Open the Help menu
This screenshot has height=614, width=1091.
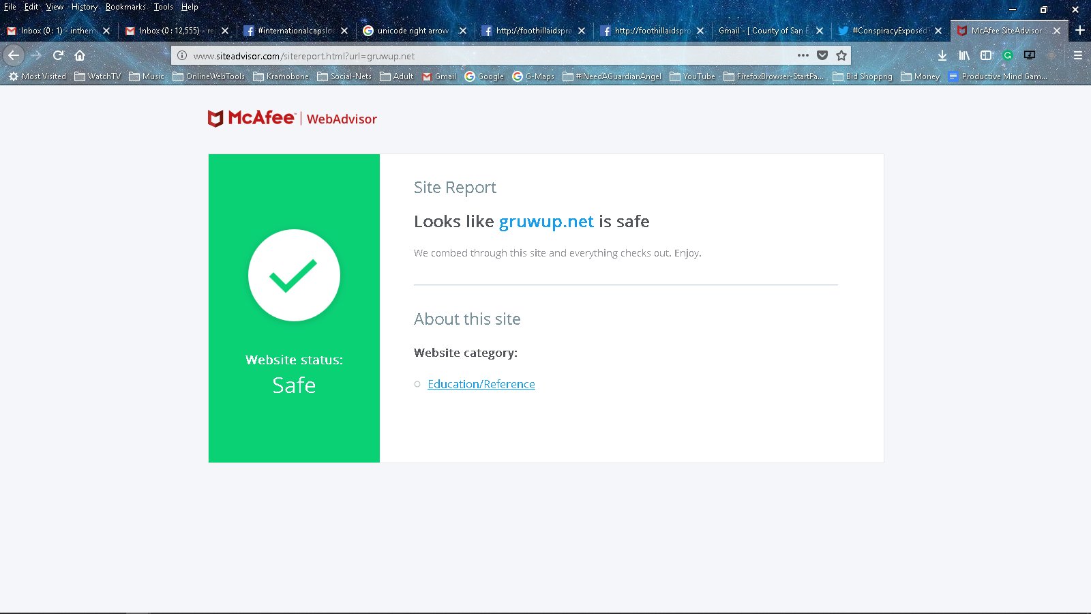(190, 7)
